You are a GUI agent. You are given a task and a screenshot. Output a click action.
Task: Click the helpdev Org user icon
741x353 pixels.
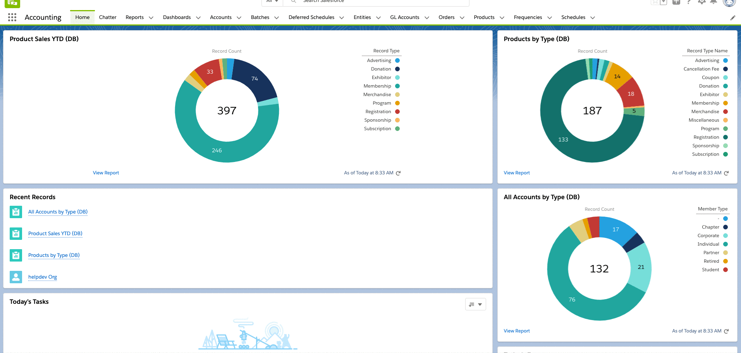coord(16,277)
